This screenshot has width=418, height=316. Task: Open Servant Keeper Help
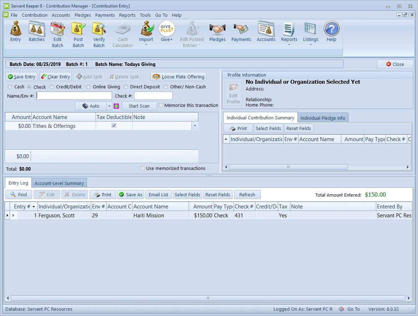pos(331,32)
